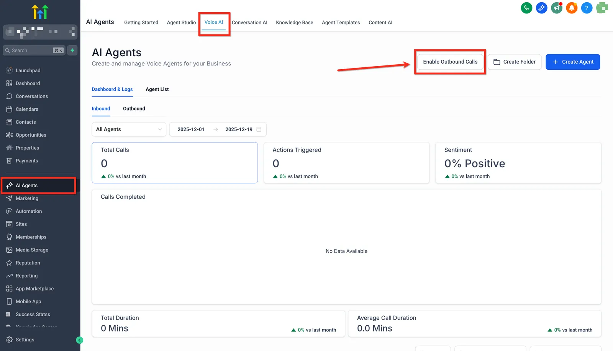Open AI Agents in the sidebar

[x=38, y=186]
